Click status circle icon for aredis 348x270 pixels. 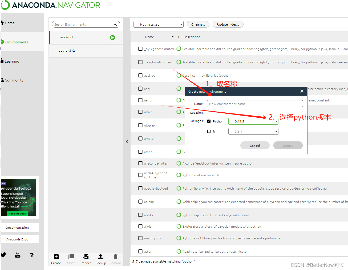[179, 215]
